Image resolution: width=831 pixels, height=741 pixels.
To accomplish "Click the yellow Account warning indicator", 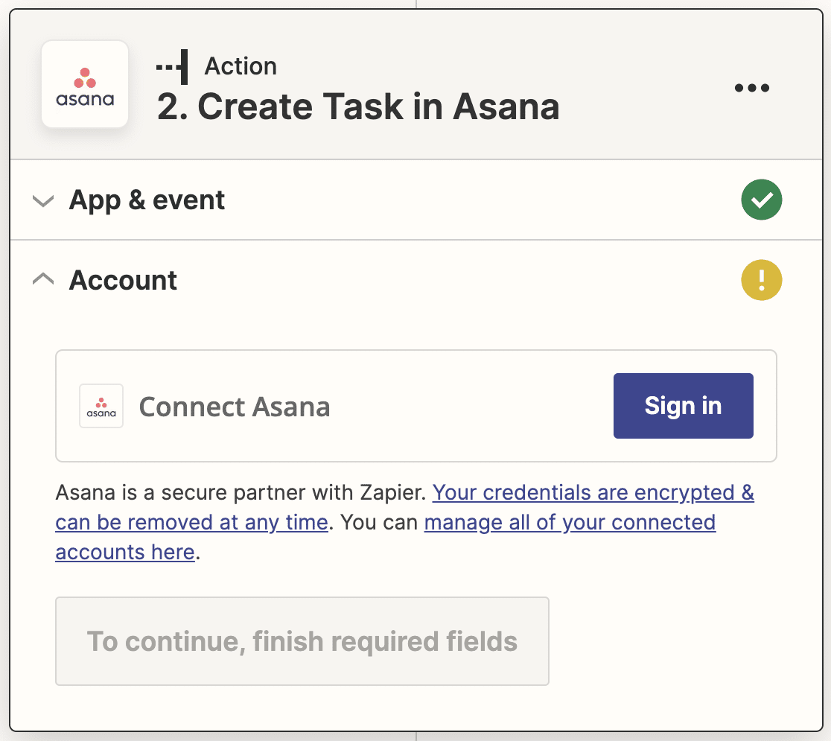I will [761, 280].
